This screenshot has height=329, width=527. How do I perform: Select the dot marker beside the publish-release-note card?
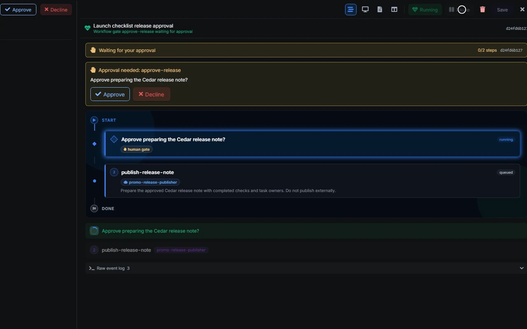click(94, 181)
